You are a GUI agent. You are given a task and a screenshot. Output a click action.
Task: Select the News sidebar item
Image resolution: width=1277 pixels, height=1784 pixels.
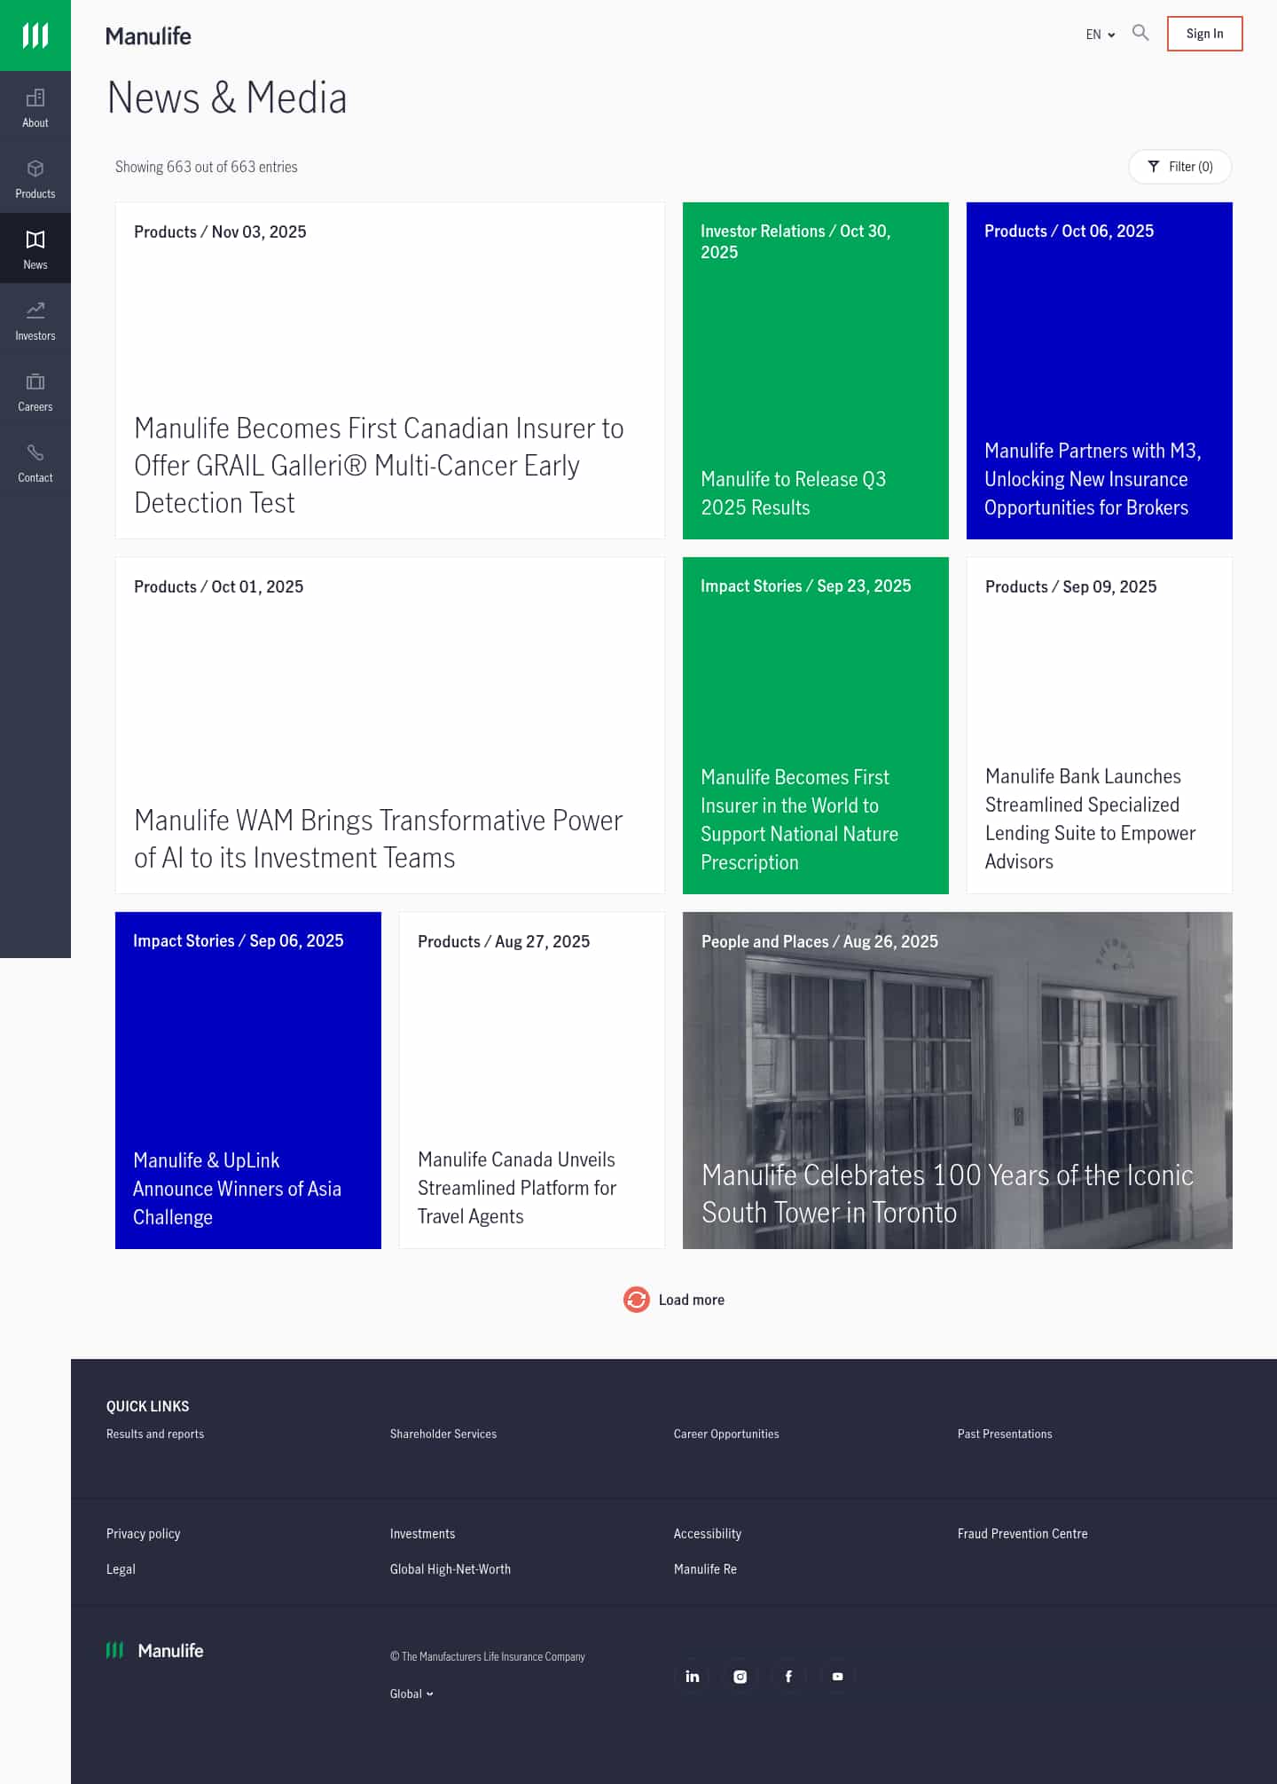pyautogui.click(x=35, y=249)
